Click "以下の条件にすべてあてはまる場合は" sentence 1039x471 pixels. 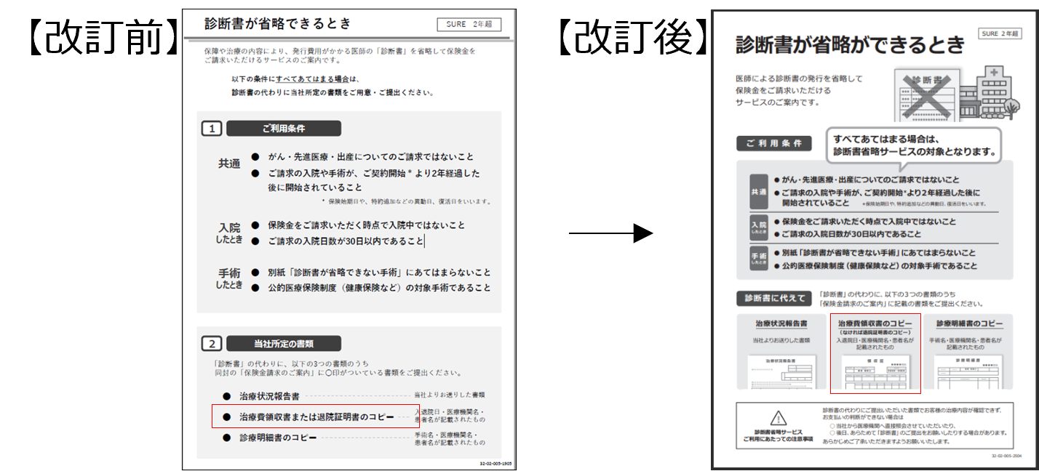[296, 78]
